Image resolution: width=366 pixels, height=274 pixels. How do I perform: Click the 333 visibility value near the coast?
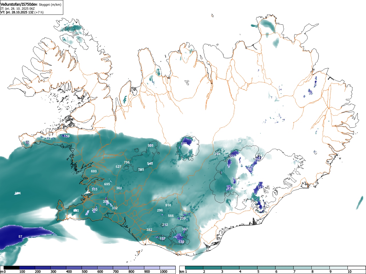tap(94, 189)
